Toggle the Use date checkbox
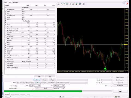This screenshot has height=98, width=131. pos(16,86)
